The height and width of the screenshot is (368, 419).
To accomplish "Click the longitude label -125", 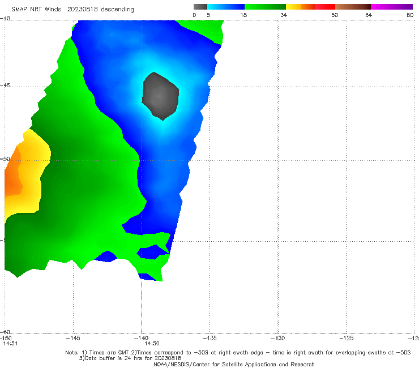I will point(347,338).
